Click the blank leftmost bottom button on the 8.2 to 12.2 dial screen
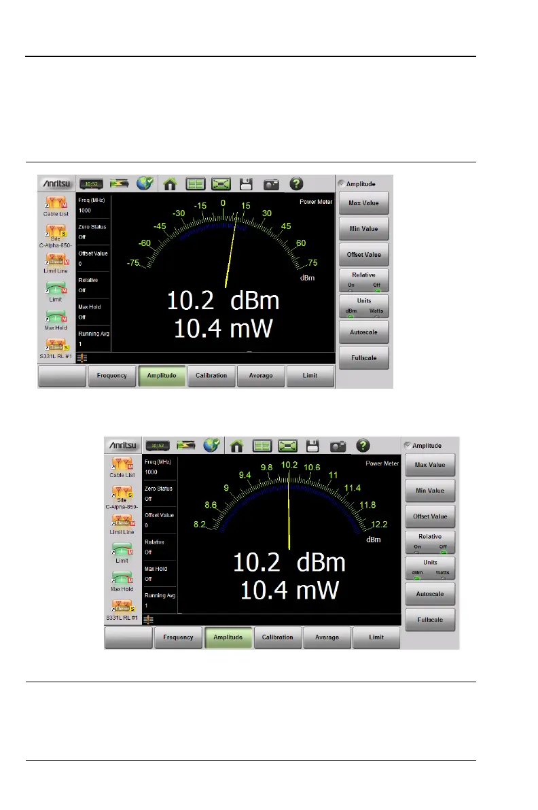 pos(128,637)
